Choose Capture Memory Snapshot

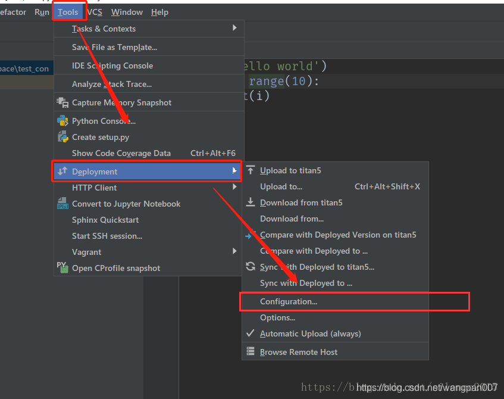[149, 102]
